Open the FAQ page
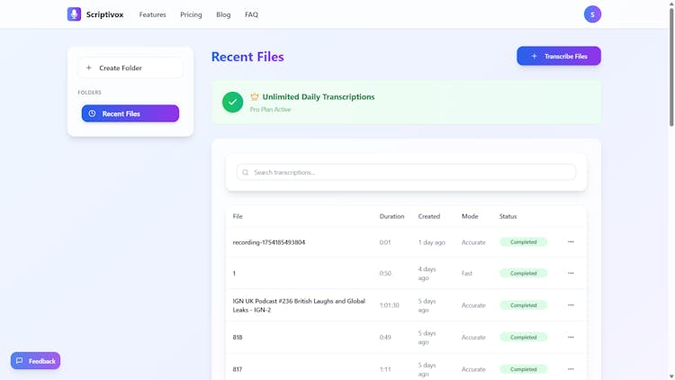The image size is (675, 380). click(251, 14)
